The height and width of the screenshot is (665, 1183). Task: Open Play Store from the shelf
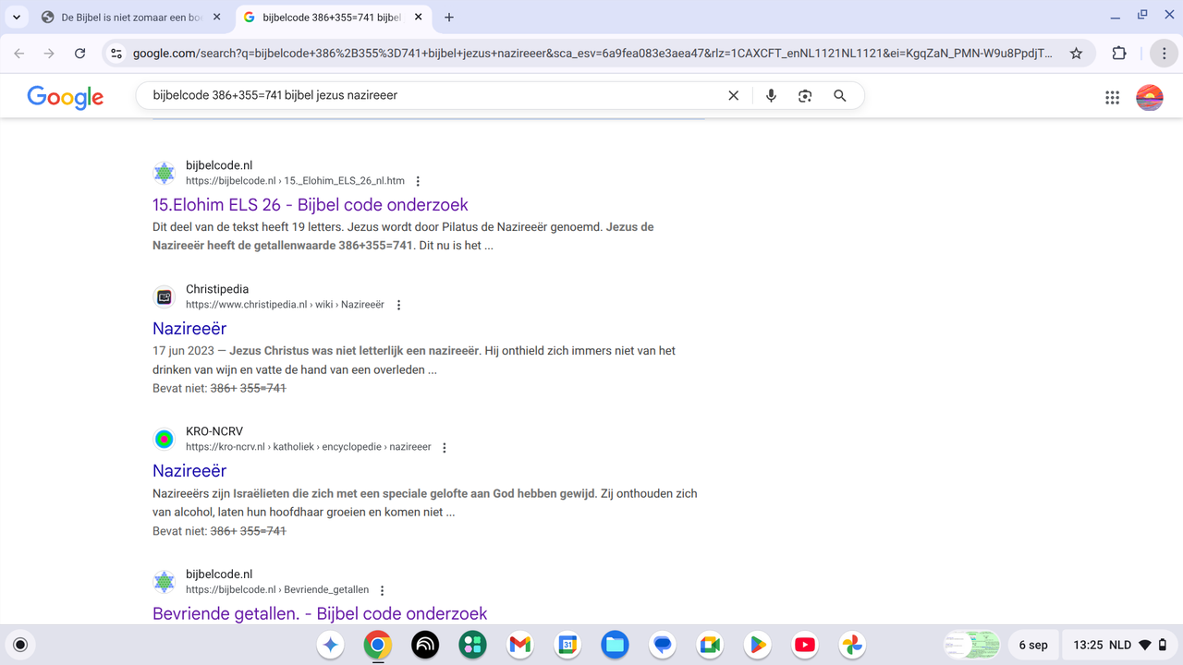pos(757,645)
